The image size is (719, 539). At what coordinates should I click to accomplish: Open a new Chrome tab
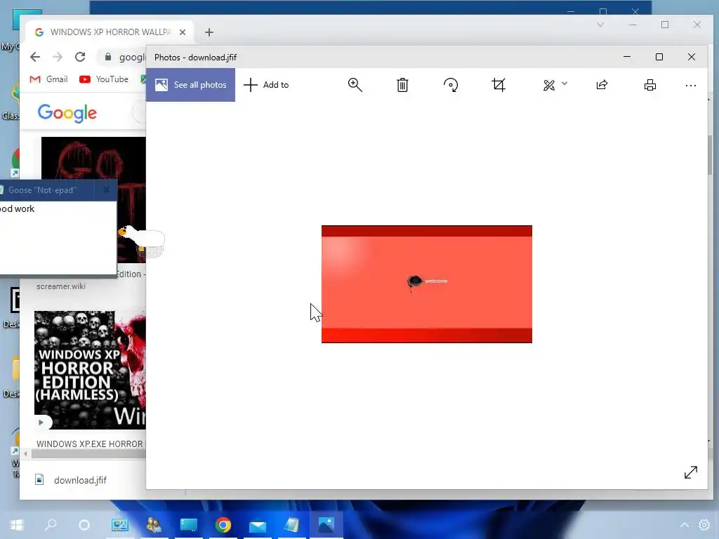[209, 32]
